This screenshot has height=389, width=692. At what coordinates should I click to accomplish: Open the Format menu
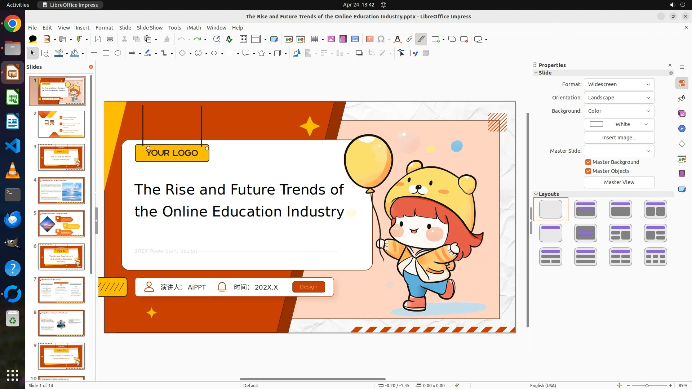104,28
